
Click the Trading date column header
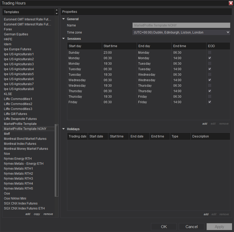77,136
